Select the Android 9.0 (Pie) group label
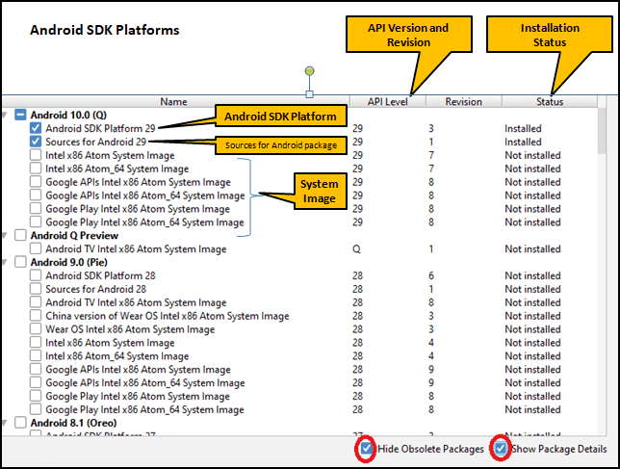The height and width of the screenshot is (469, 620). point(69,263)
